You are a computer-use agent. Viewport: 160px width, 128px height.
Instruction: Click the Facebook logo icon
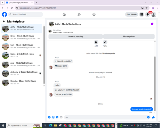click(x=4, y=14)
